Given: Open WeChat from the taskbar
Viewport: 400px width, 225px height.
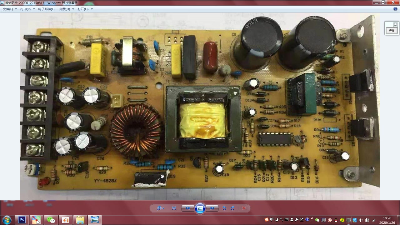Looking at the screenshot, I should click(x=51, y=220).
